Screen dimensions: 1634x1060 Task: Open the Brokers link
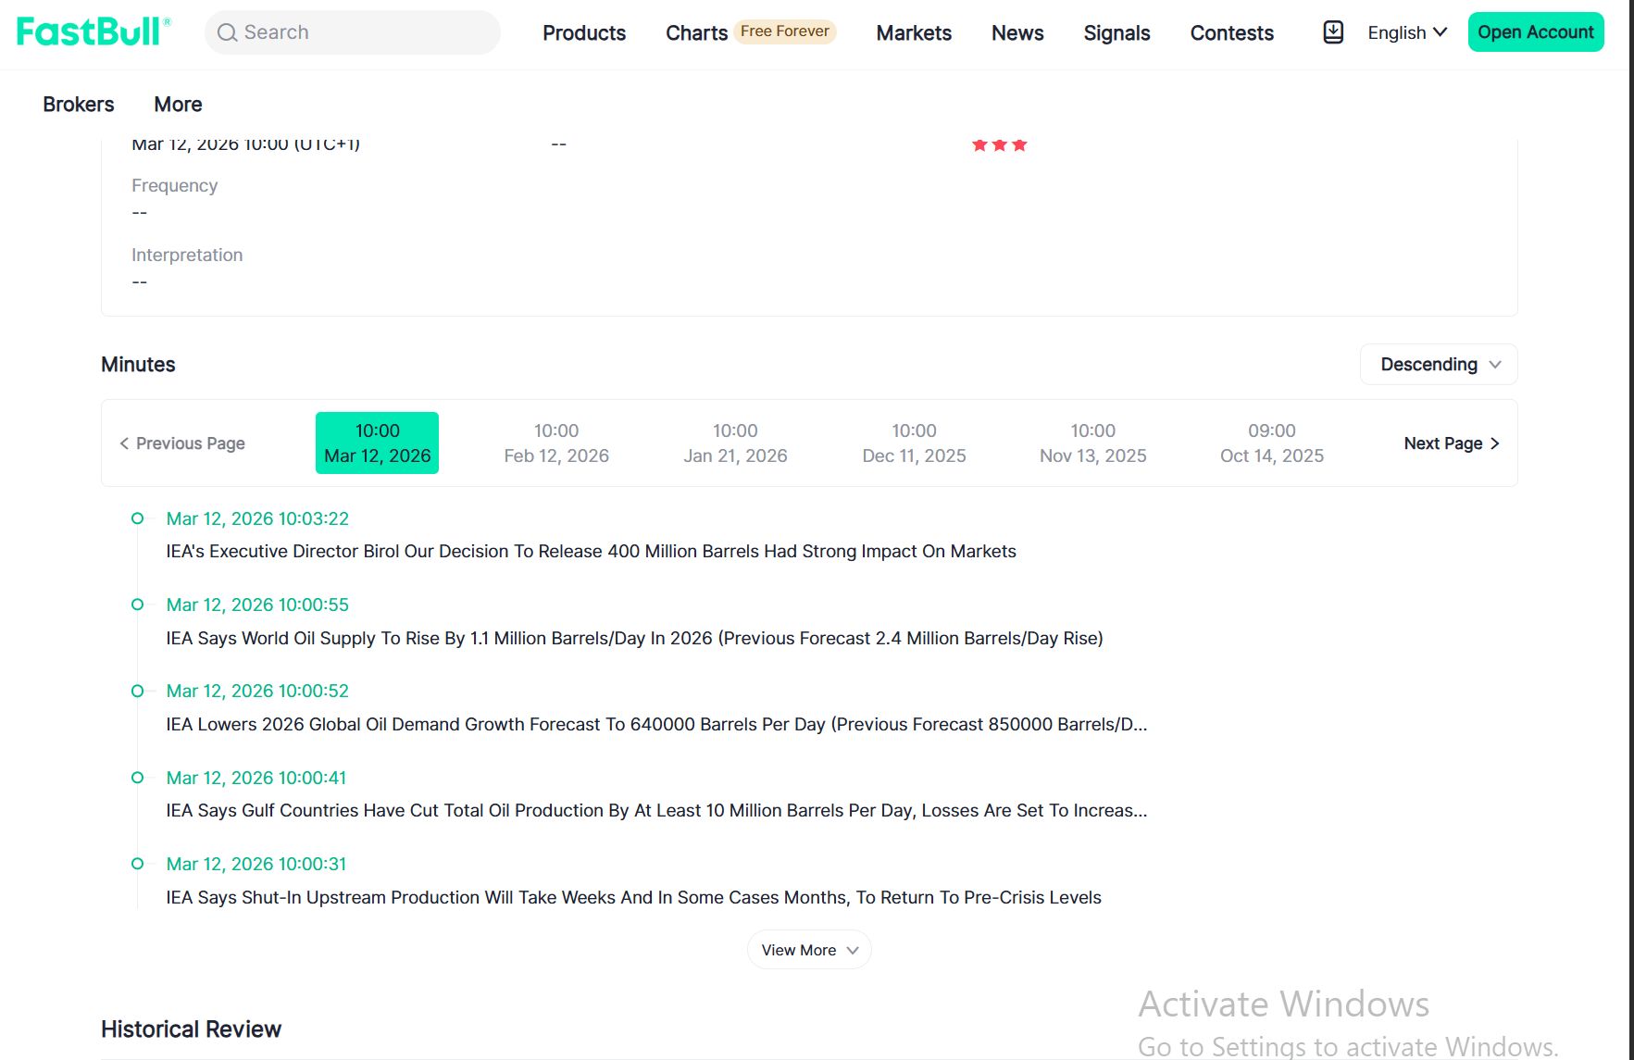coord(79,105)
